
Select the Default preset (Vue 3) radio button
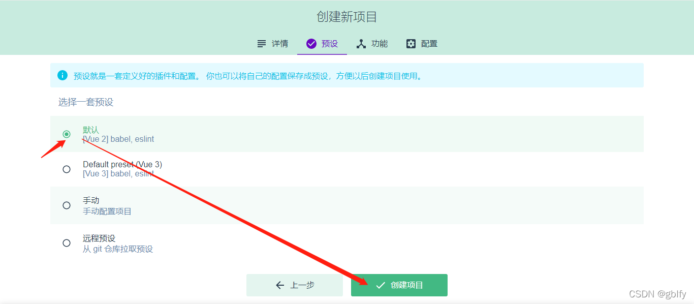[x=67, y=169]
